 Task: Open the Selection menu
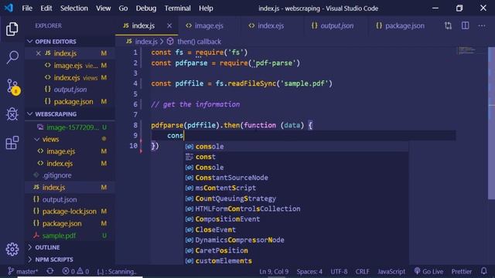pos(74,8)
